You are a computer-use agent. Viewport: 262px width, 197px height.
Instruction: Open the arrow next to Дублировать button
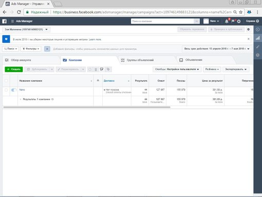(x=52, y=69)
